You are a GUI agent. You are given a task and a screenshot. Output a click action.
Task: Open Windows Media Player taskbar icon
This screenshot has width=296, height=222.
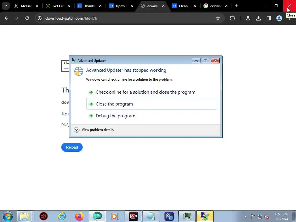click(x=115, y=216)
